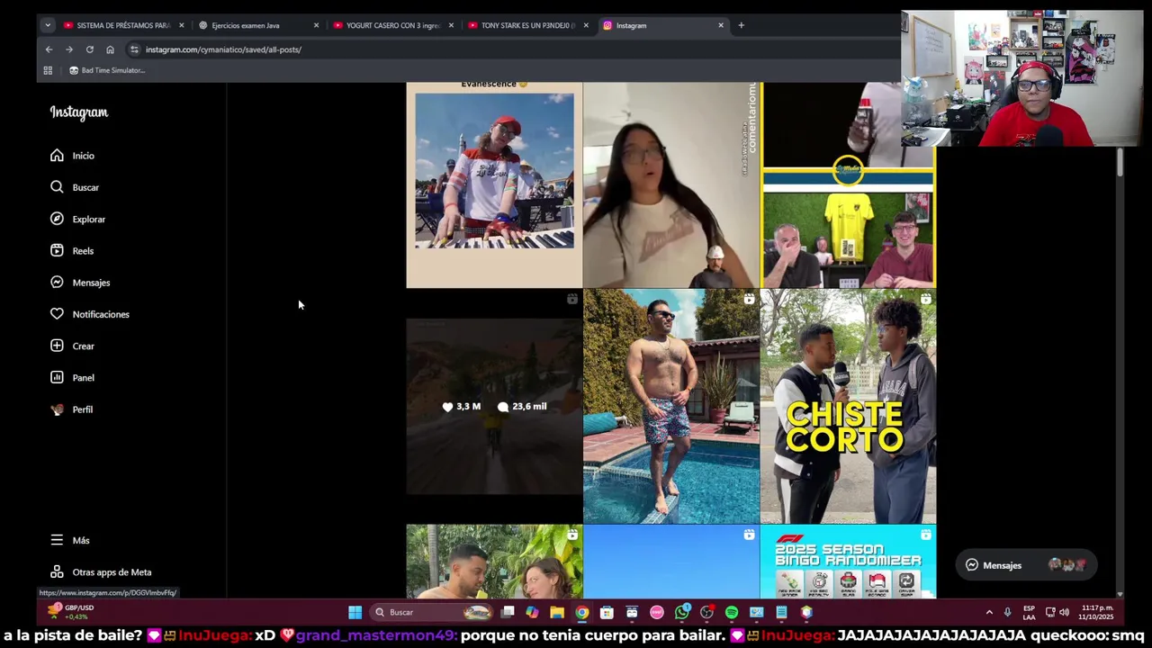Open the piano keyboard player post
The image size is (1152, 648).
[x=494, y=184]
